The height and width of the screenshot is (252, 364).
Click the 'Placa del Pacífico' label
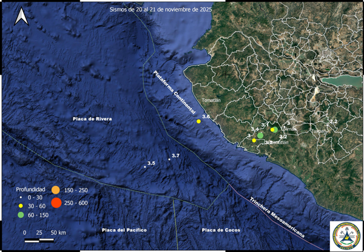(x=124, y=230)
